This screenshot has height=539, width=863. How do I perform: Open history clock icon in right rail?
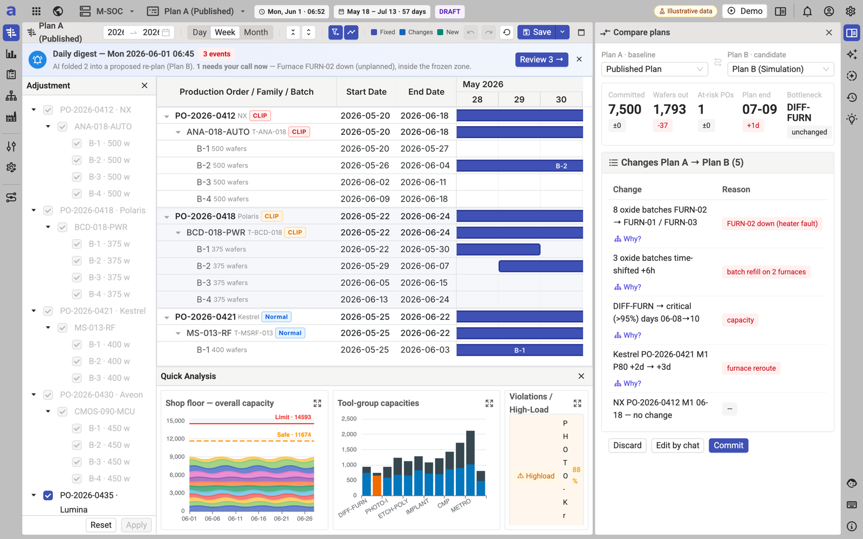point(852,98)
